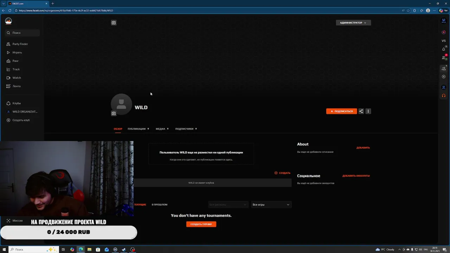Open Microsoft Store from the taskbar
The height and width of the screenshot is (253, 450).
click(98, 249)
